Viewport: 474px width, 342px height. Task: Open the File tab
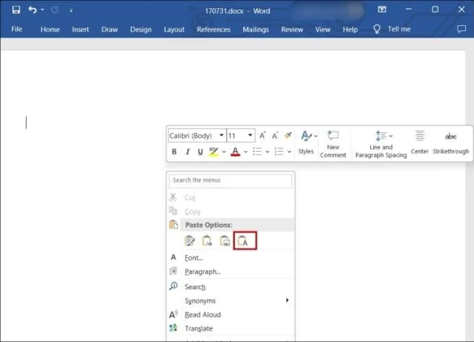pos(16,29)
